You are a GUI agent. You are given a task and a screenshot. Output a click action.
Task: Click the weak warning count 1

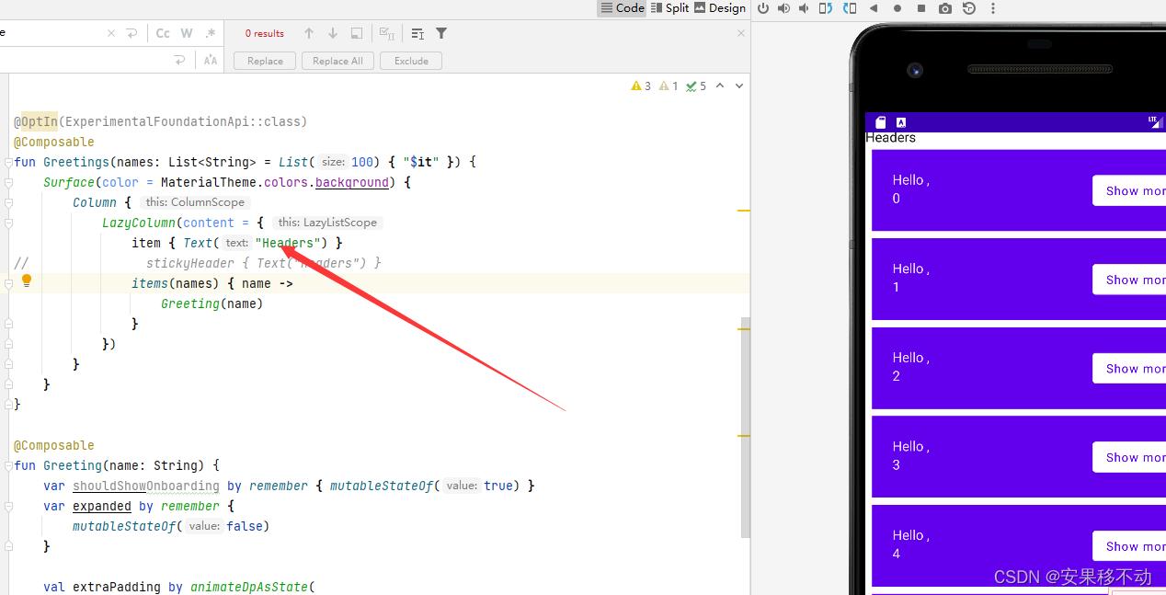(669, 86)
